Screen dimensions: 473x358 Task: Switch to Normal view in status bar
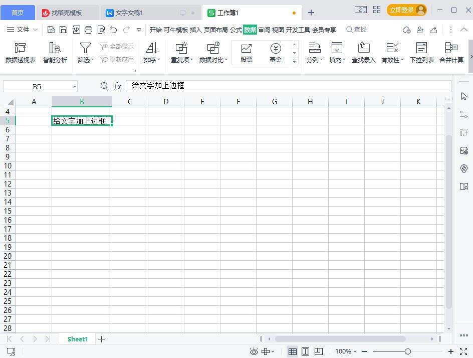(292, 351)
